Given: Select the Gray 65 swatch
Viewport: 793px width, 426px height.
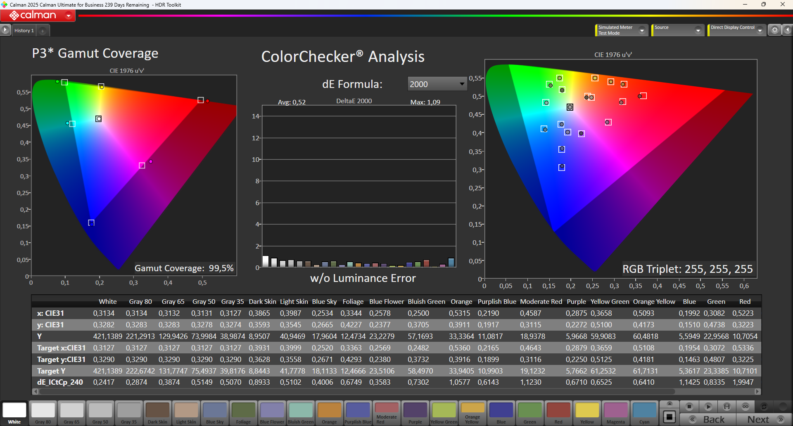Looking at the screenshot, I should [x=71, y=413].
